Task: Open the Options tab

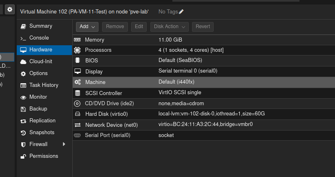Action: coord(44,73)
